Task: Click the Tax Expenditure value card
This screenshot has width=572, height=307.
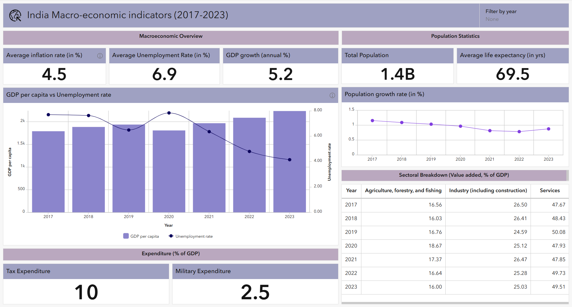Action: pyautogui.click(x=86, y=292)
